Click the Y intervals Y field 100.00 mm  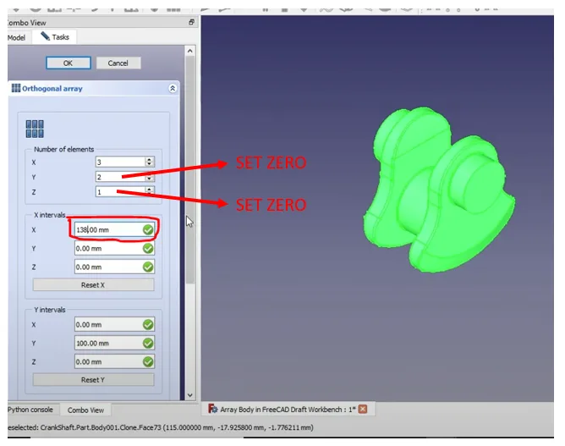[114, 344]
